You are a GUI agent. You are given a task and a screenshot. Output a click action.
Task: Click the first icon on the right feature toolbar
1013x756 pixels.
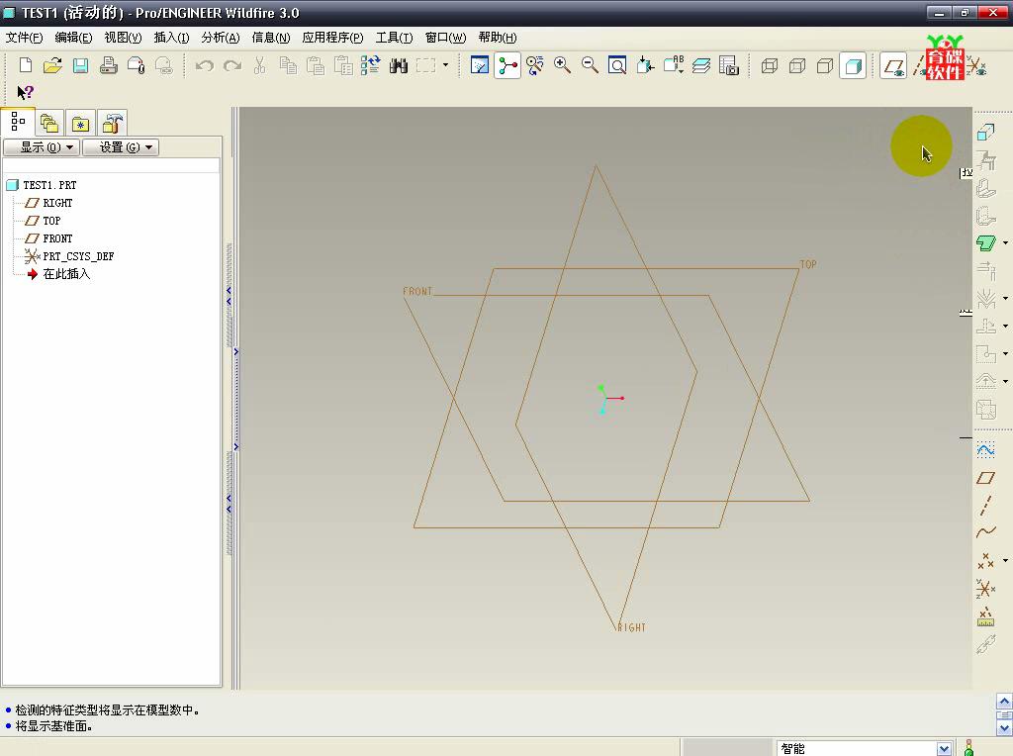[985, 133]
